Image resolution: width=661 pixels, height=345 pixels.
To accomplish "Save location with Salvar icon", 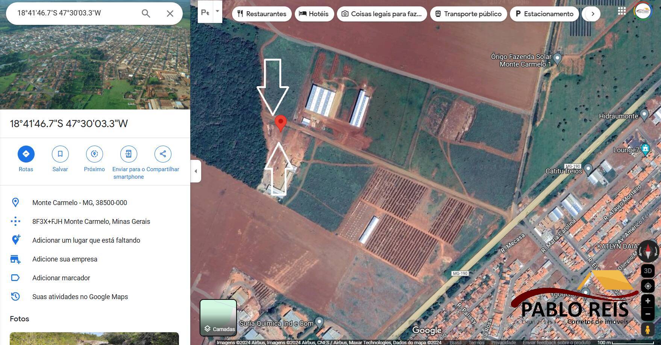I will pos(60,154).
